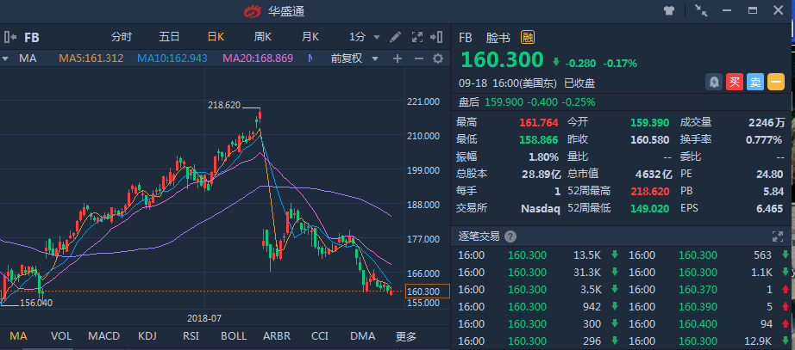
Task: Open the help icon beside 逐笔交易
Action: pyautogui.click(x=510, y=236)
